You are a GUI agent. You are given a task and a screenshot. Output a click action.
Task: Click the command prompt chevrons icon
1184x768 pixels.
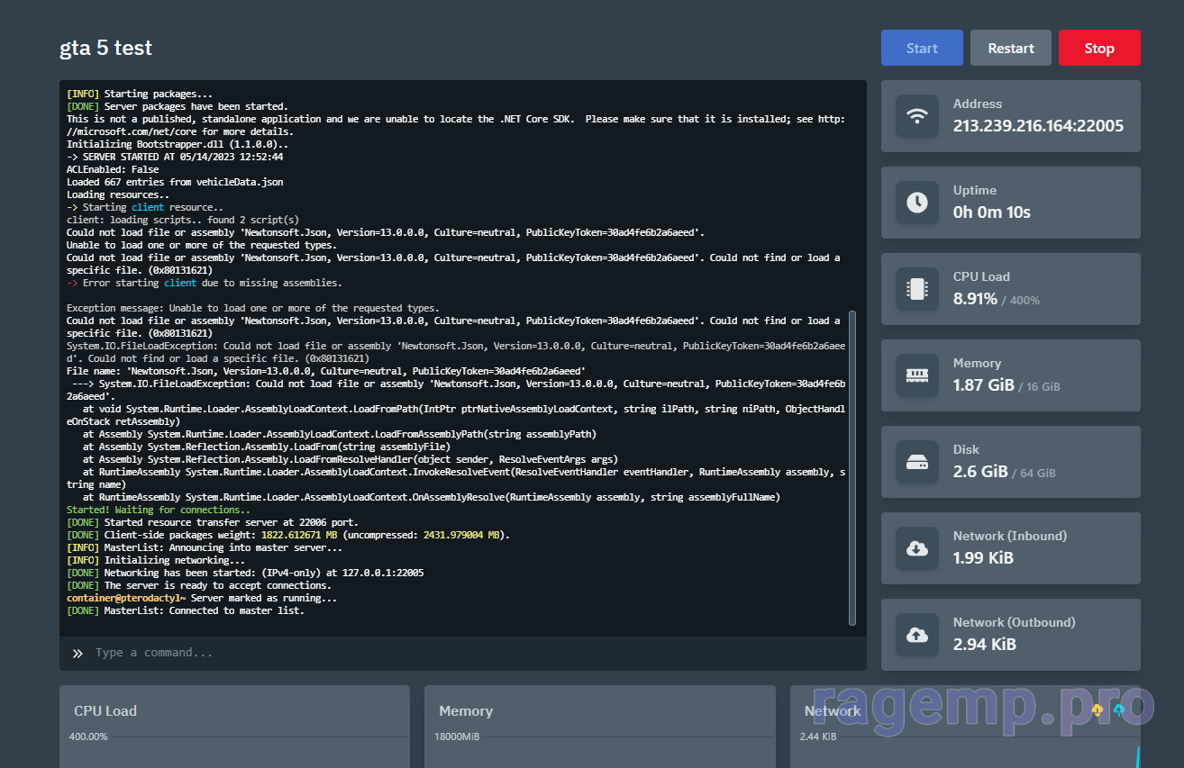click(77, 653)
